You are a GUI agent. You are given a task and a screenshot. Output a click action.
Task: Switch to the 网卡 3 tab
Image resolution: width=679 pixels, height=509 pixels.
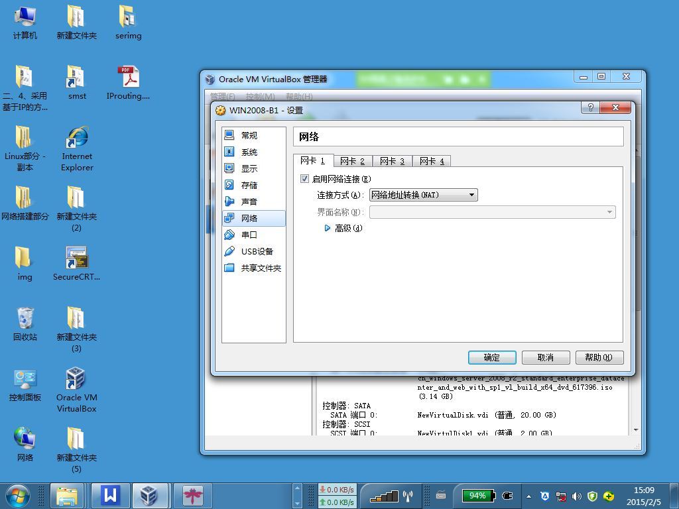393,162
